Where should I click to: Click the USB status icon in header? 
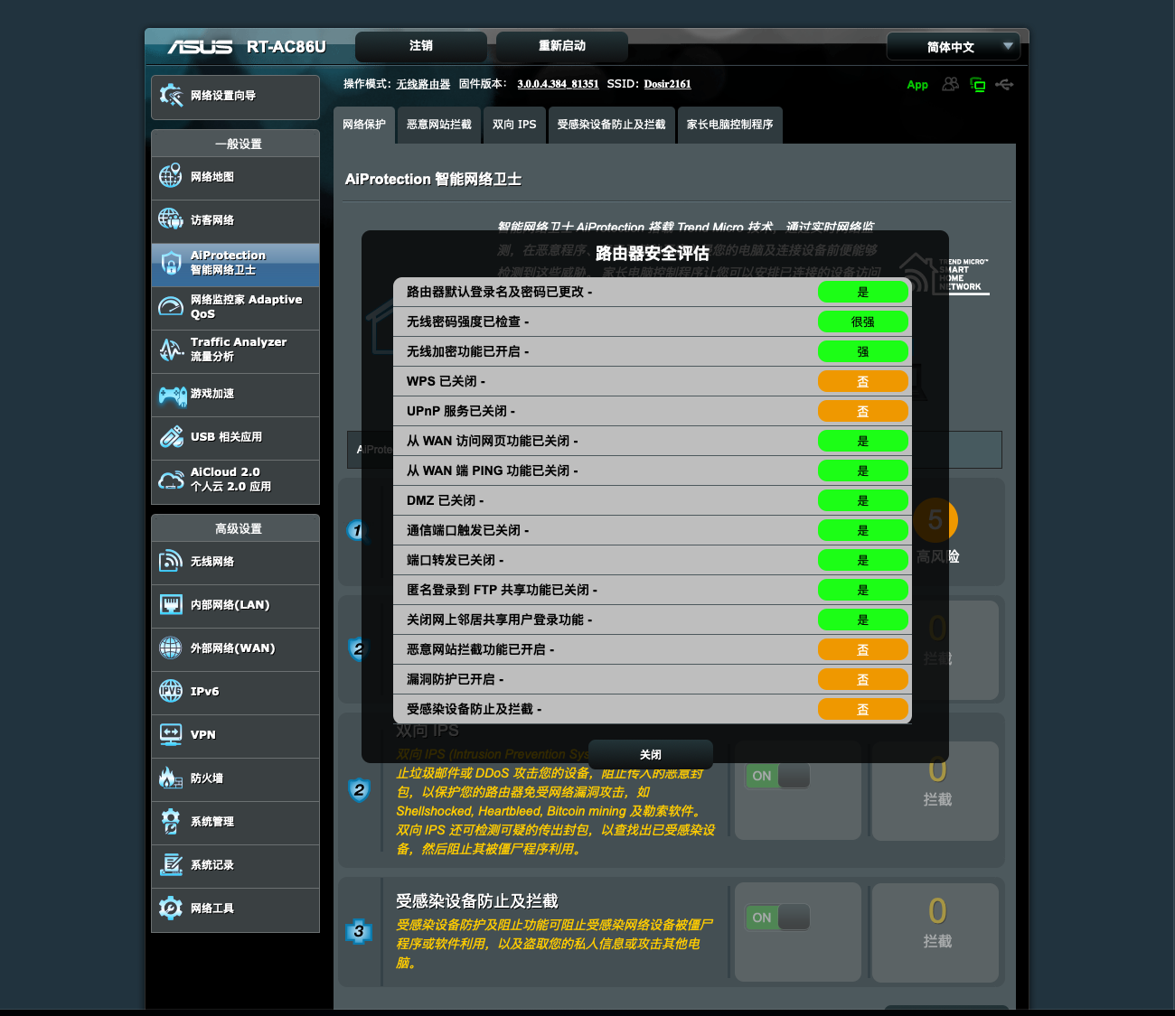click(1004, 84)
